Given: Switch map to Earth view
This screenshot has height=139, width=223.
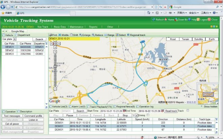Looking at the screenshot, I should pos(212,39).
